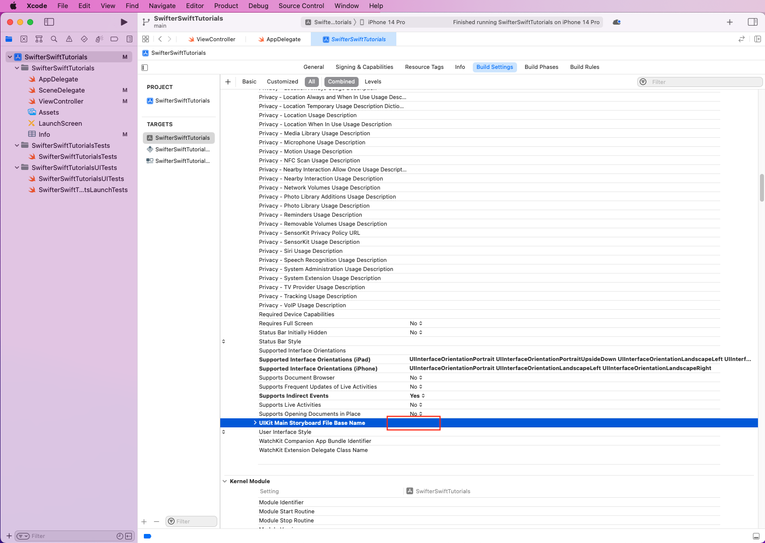Collapse the Kernel Module section
The height and width of the screenshot is (543, 765).
[x=225, y=481]
